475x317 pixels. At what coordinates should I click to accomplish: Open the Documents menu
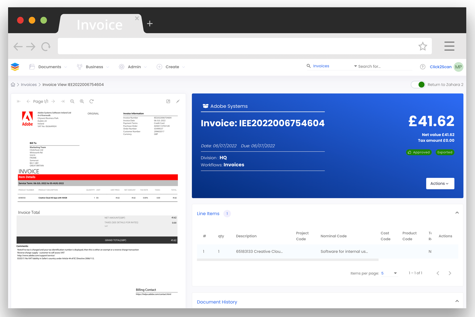point(49,67)
